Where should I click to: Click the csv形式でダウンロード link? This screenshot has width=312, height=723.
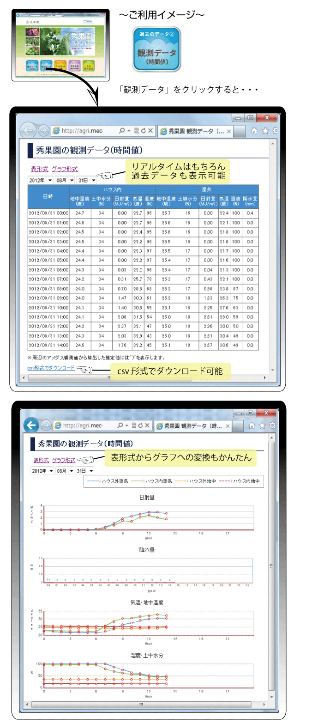tap(51, 367)
